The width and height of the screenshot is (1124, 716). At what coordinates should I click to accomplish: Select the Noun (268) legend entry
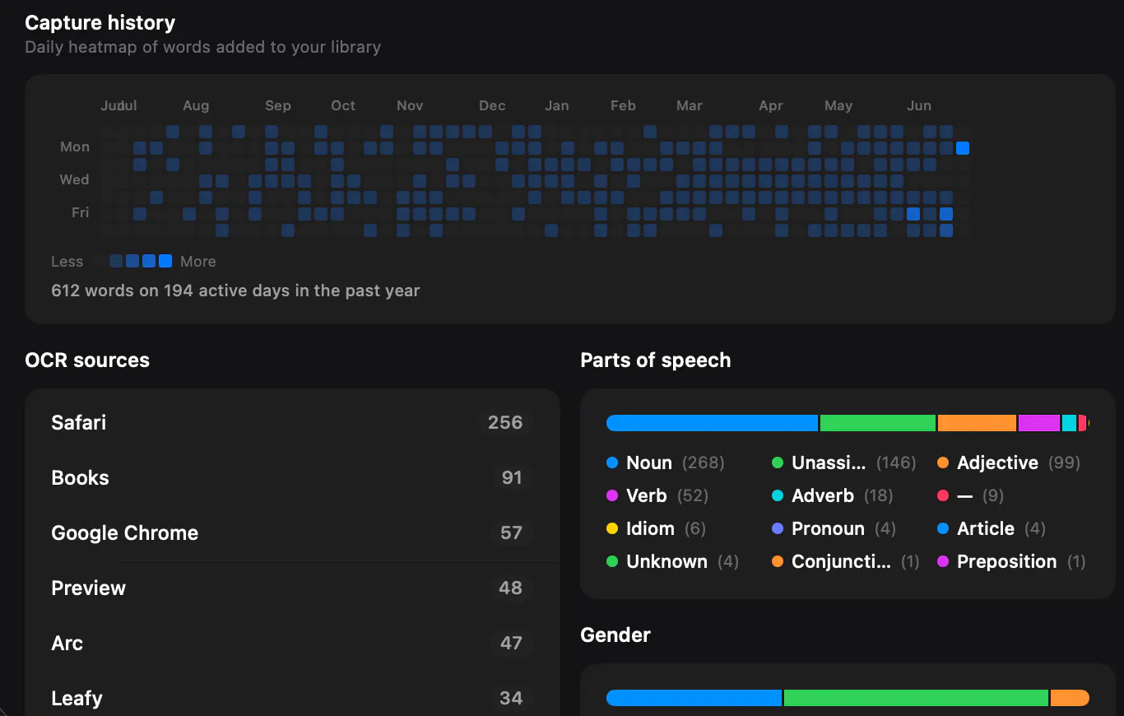(666, 463)
